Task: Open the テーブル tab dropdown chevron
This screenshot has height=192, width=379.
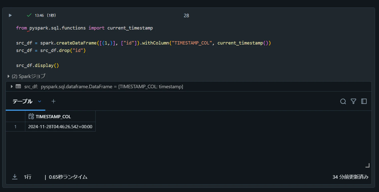Action: [40, 101]
